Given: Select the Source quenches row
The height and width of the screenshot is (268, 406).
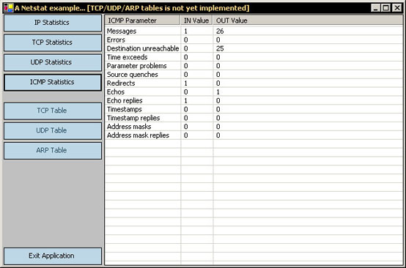Looking at the screenshot, I should point(254,75).
